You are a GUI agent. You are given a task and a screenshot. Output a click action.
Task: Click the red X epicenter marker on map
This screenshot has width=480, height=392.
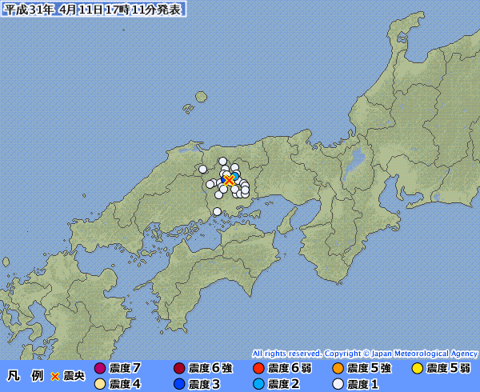[x=229, y=180]
